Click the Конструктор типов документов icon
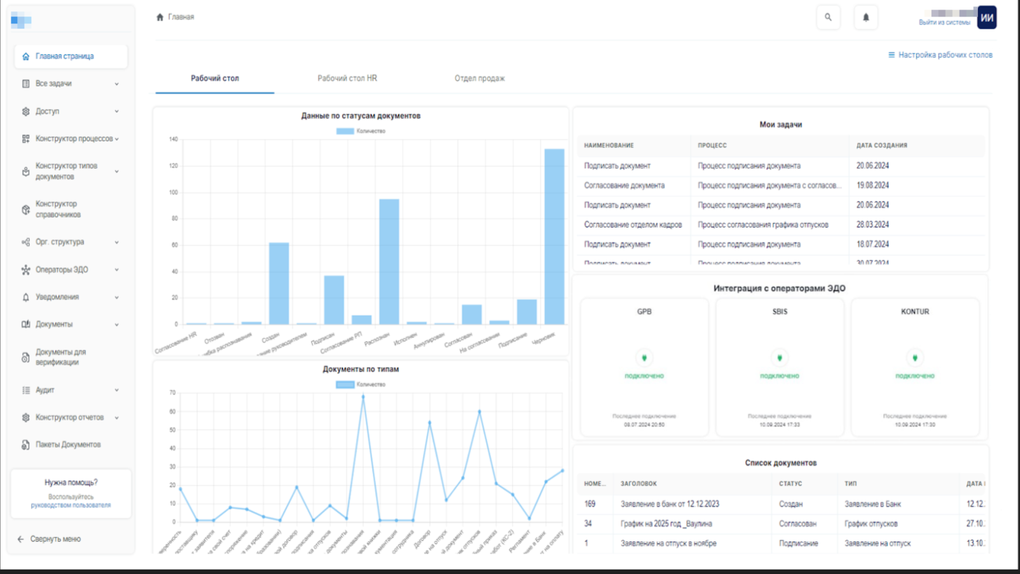Viewport: 1020px width, 574px height. 25,171
